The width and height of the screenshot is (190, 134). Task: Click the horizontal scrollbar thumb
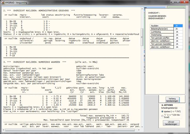click(x=70, y=130)
